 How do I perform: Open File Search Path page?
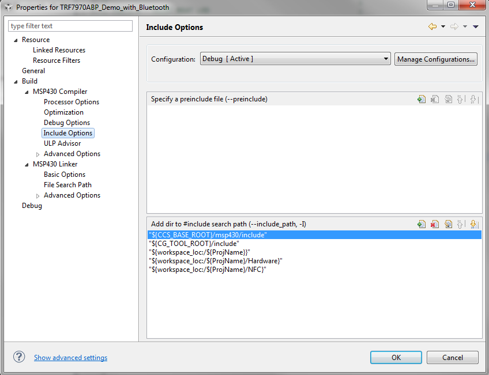67,185
